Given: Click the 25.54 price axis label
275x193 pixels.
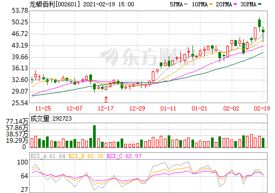Looking at the screenshot, I should (20, 103).
